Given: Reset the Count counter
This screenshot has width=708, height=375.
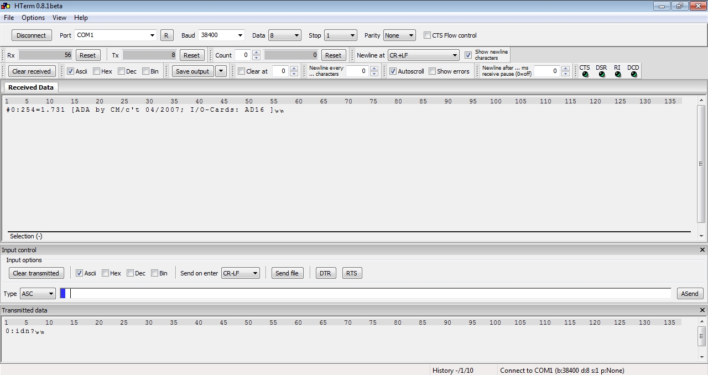Looking at the screenshot, I should (333, 55).
